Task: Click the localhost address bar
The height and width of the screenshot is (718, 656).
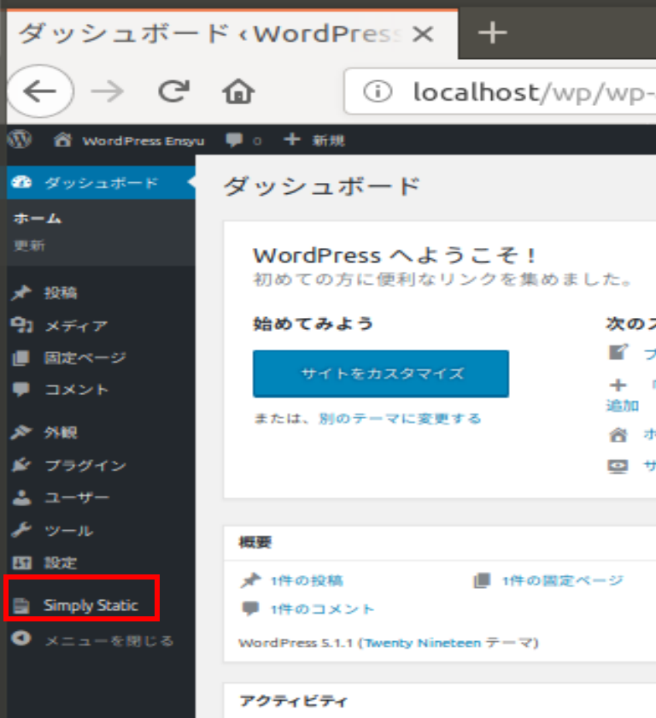Action: [x=501, y=91]
